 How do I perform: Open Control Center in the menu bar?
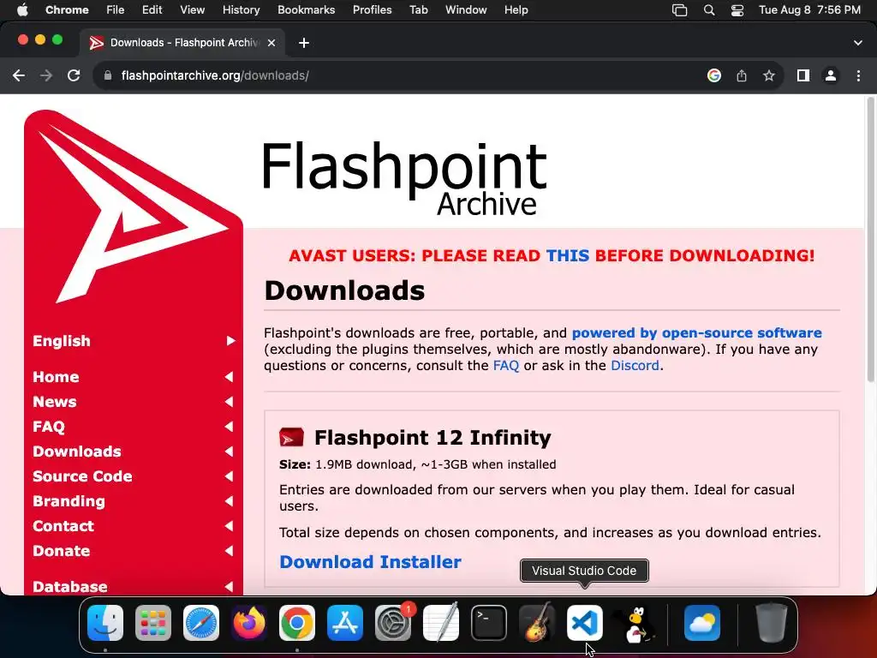coord(737,10)
